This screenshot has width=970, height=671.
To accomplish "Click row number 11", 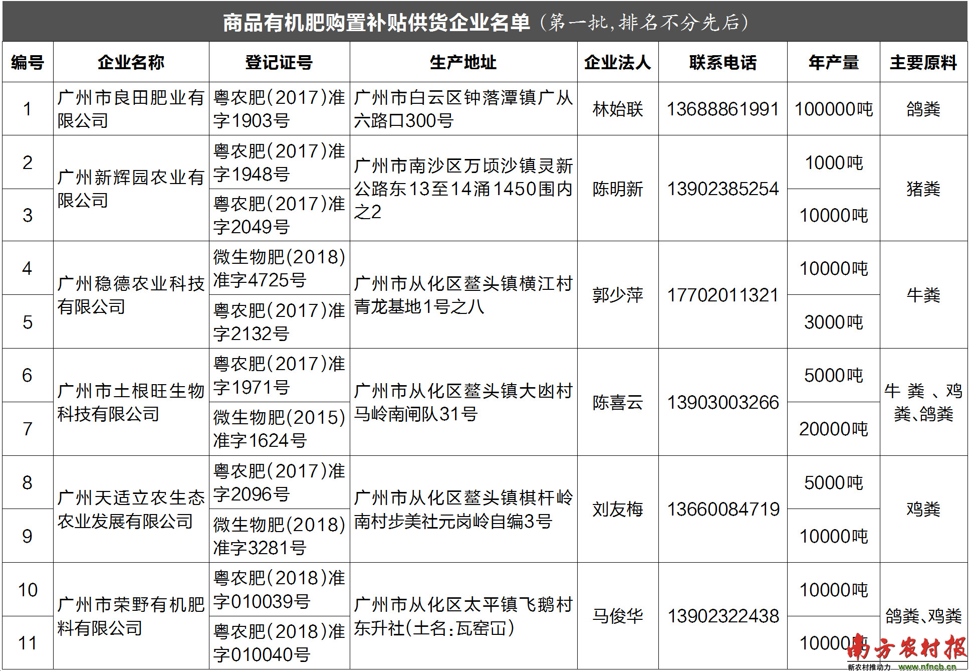I will (28, 643).
